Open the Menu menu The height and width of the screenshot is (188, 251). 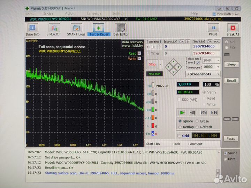[x=30, y=14]
